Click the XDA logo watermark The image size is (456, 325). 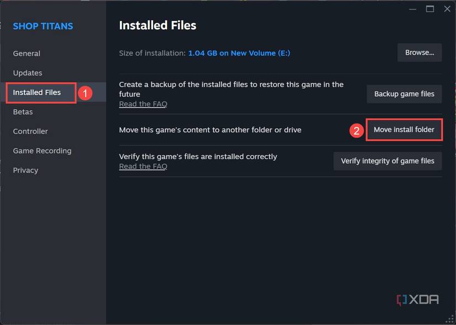point(417,300)
